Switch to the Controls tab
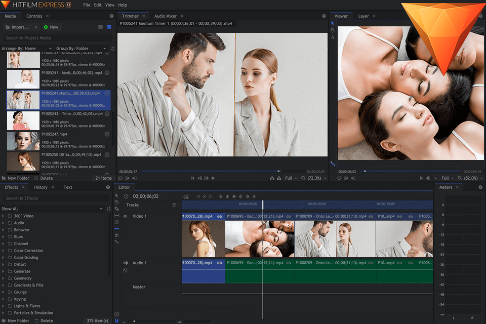486x324 pixels. 34,16
